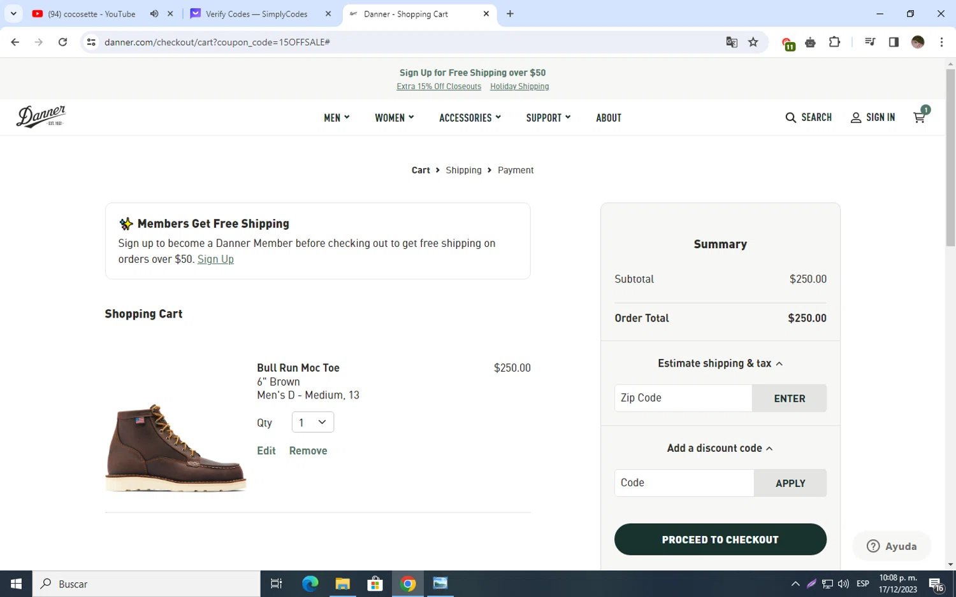
Task: Click Windows taskbar Buscar search box
Action: 147,584
